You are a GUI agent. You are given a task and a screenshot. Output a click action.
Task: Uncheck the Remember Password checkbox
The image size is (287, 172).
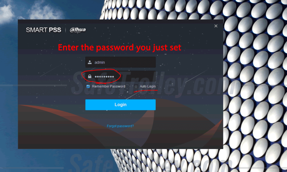click(88, 86)
